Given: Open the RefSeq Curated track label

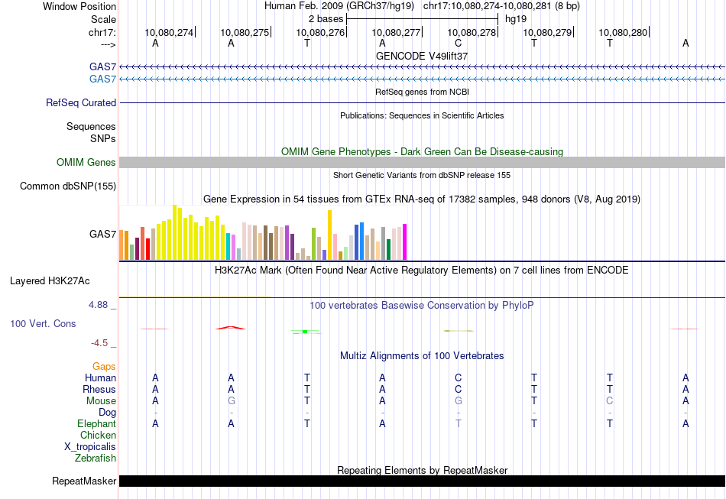Looking at the screenshot, I should [x=80, y=102].
